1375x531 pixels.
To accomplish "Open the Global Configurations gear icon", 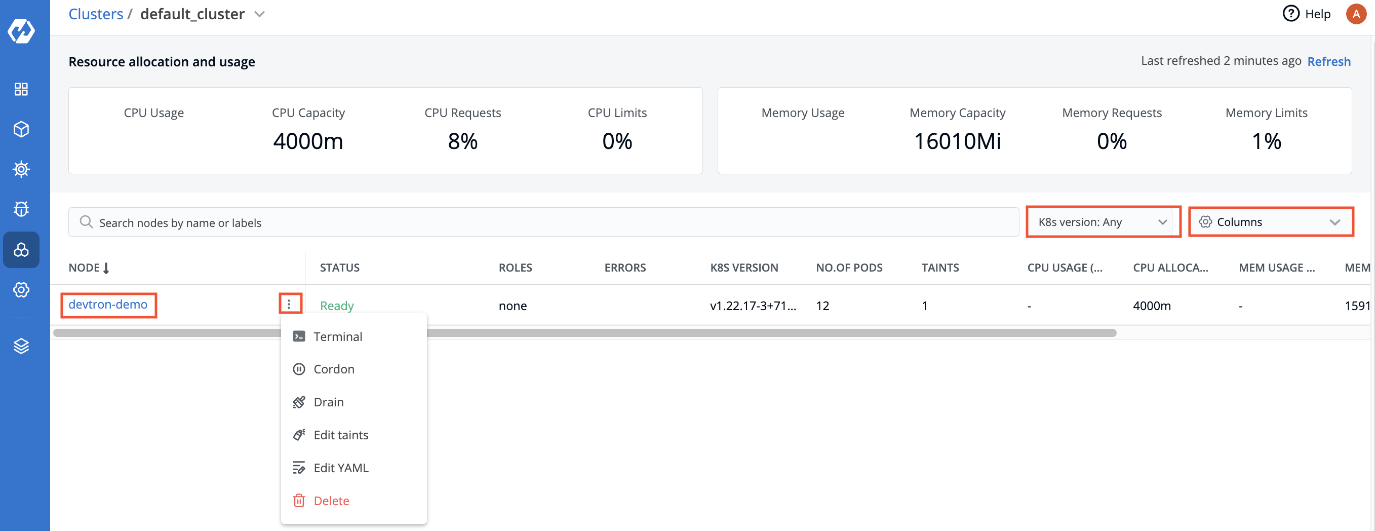I will pyautogui.click(x=21, y=290).
